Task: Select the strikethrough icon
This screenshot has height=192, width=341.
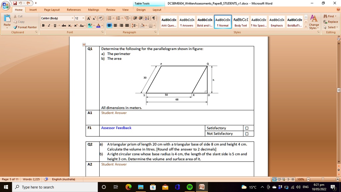Action: (x=64, y=25)
